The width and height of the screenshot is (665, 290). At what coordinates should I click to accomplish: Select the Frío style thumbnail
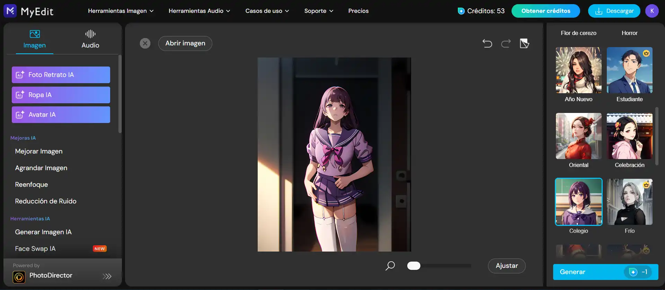coord(630,202)
